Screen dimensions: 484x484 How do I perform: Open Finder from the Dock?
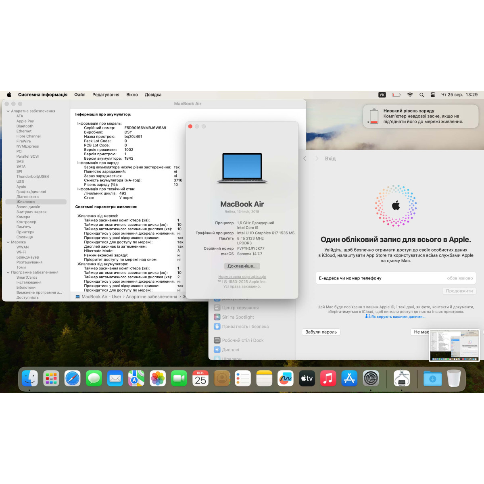pyautogui.click(x=30, y=378)
